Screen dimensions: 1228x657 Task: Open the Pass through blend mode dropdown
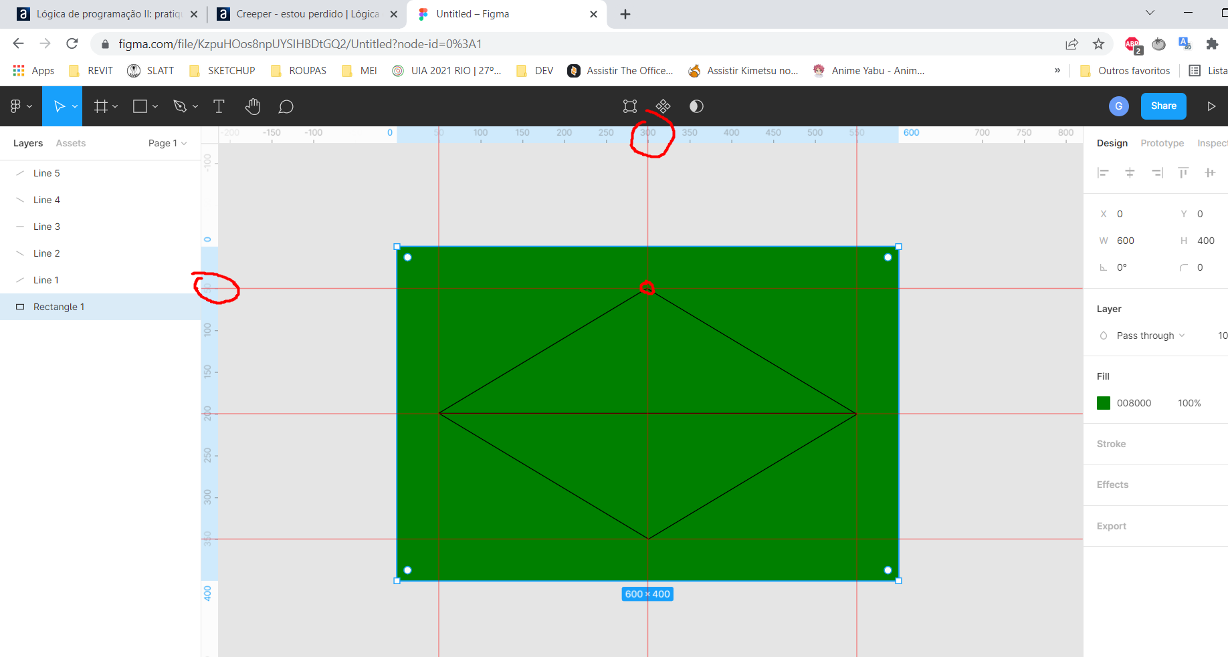[1150, 336]
